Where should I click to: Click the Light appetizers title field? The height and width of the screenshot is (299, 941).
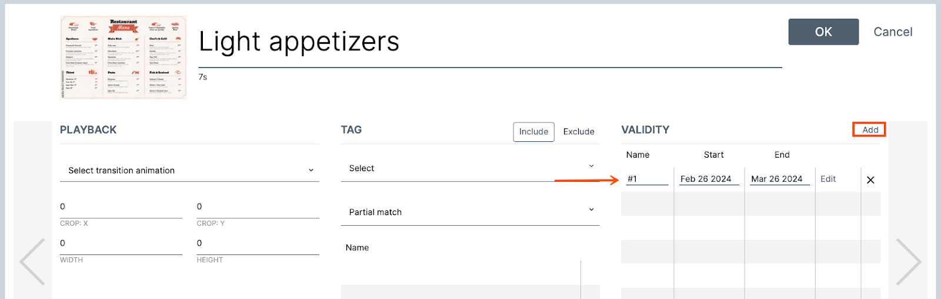[x=489, y=42]
